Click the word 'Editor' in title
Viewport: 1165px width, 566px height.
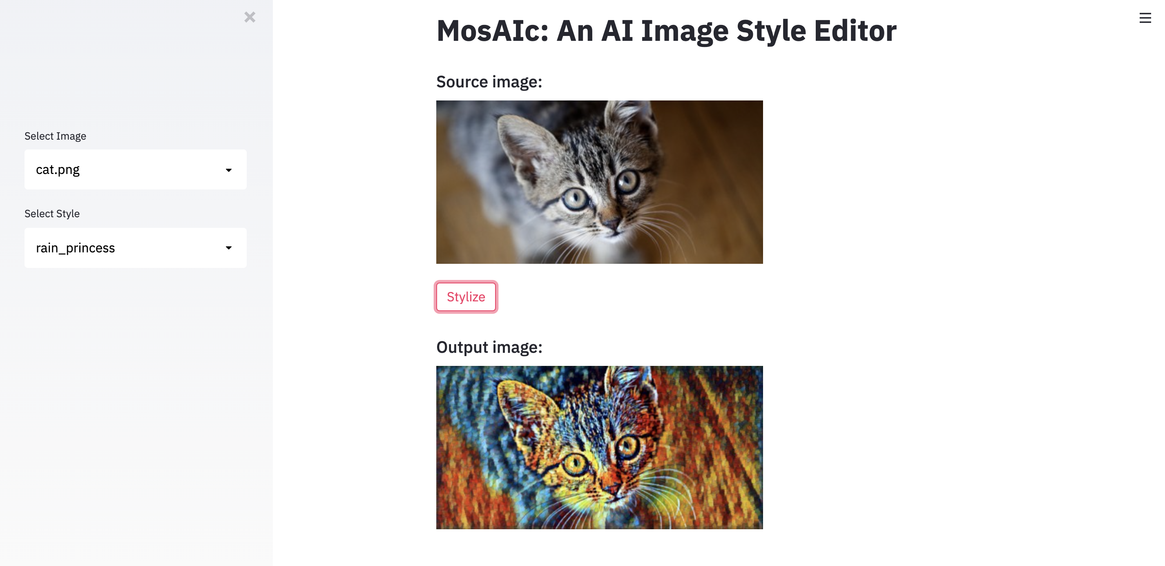(855, 31)
